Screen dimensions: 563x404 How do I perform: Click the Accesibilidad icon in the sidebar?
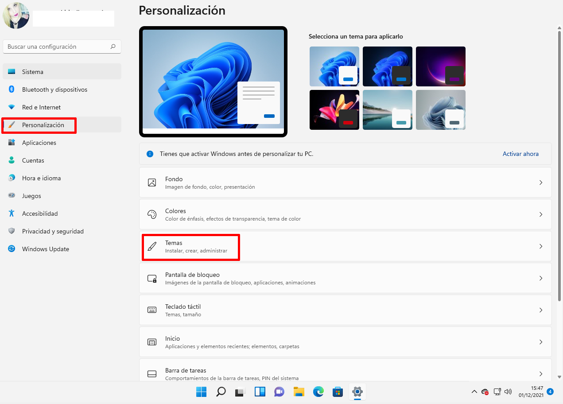point(11,214)
